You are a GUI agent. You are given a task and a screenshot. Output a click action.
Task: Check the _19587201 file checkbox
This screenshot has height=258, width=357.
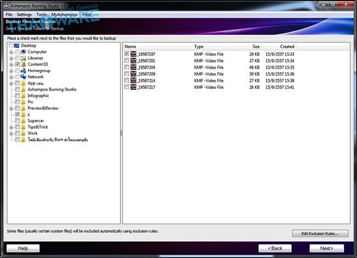point(126,61)
